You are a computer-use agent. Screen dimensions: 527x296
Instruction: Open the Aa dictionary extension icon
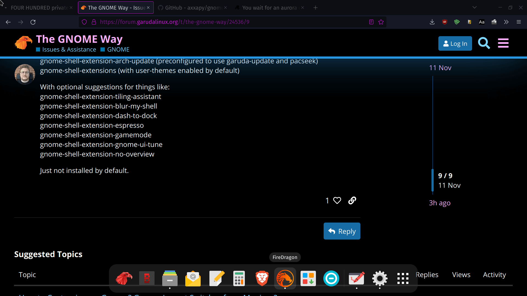[482, 22]
